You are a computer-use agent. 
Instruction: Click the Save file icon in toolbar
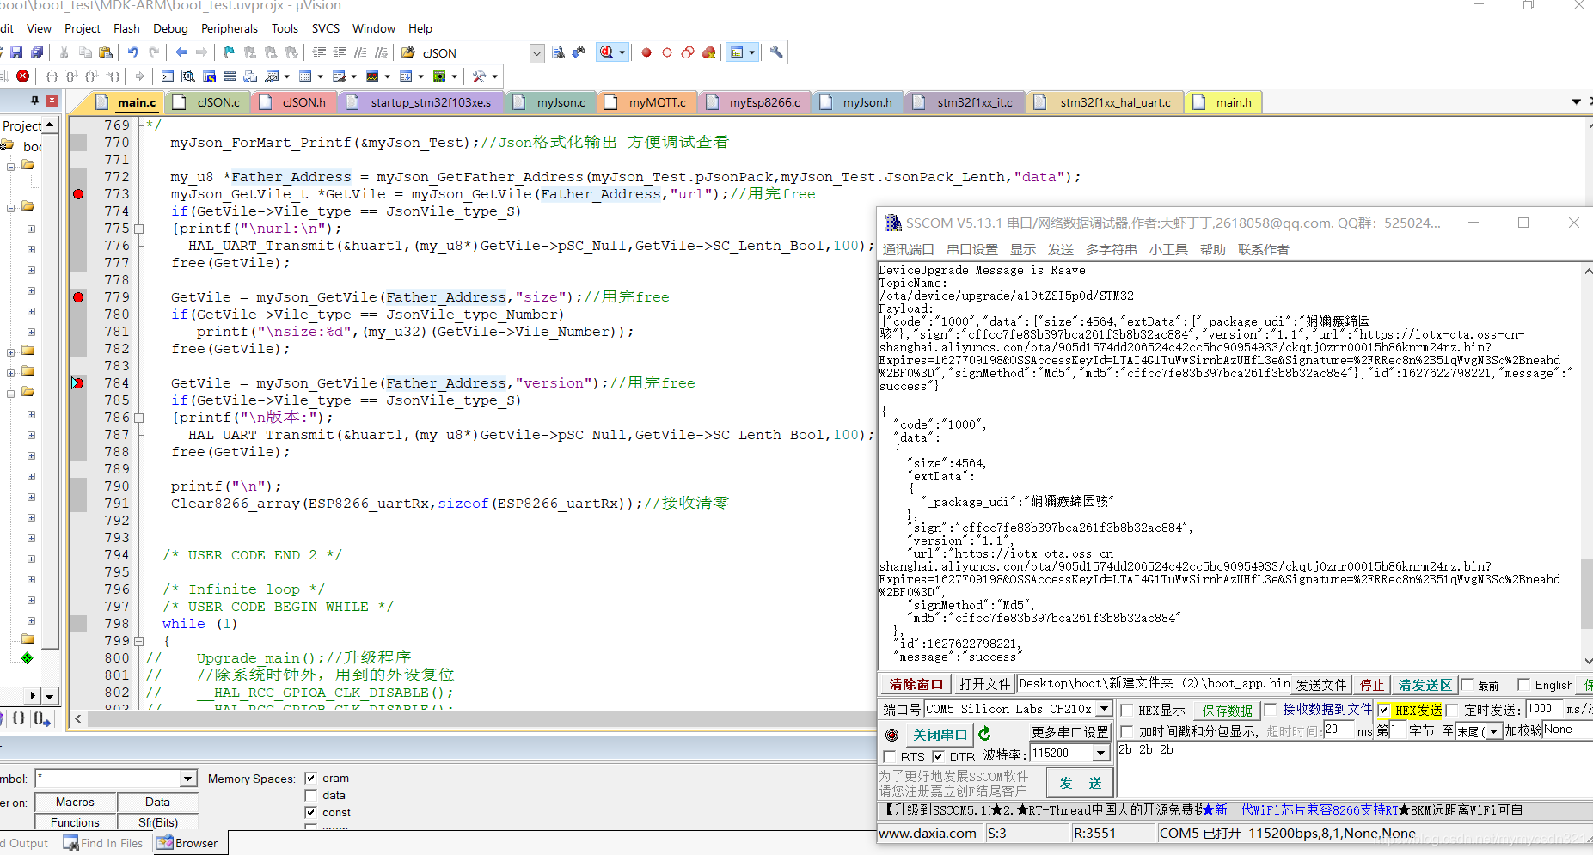[16, 52]
